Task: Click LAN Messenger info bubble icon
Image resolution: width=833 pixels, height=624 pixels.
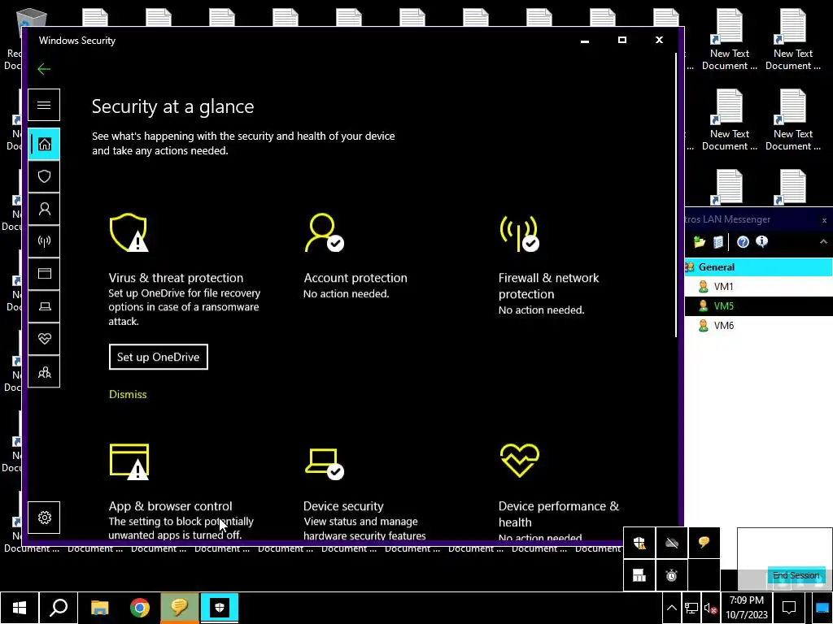Action: (761, 242)
